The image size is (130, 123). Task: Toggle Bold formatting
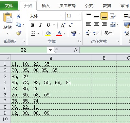click(x=33, y=25)
